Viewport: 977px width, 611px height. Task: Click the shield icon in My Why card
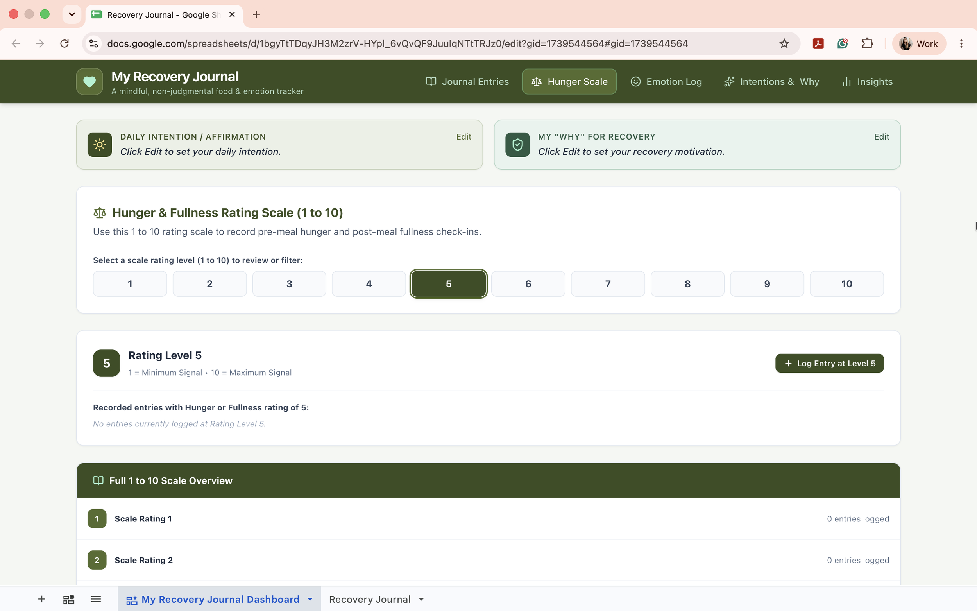(x=517, y=145)
